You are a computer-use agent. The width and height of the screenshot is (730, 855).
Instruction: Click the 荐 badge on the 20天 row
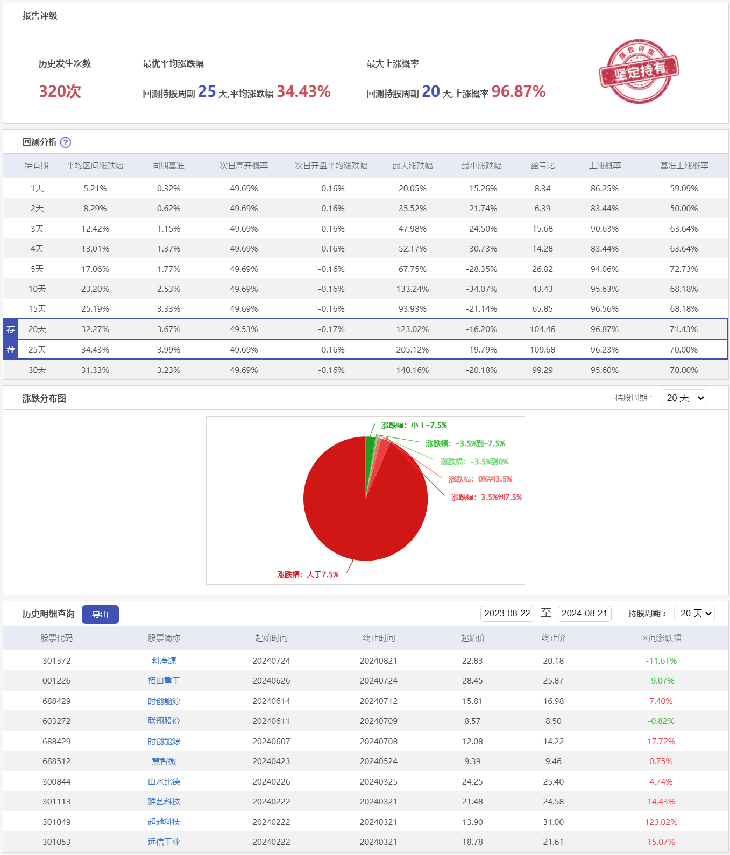[11, 329]
